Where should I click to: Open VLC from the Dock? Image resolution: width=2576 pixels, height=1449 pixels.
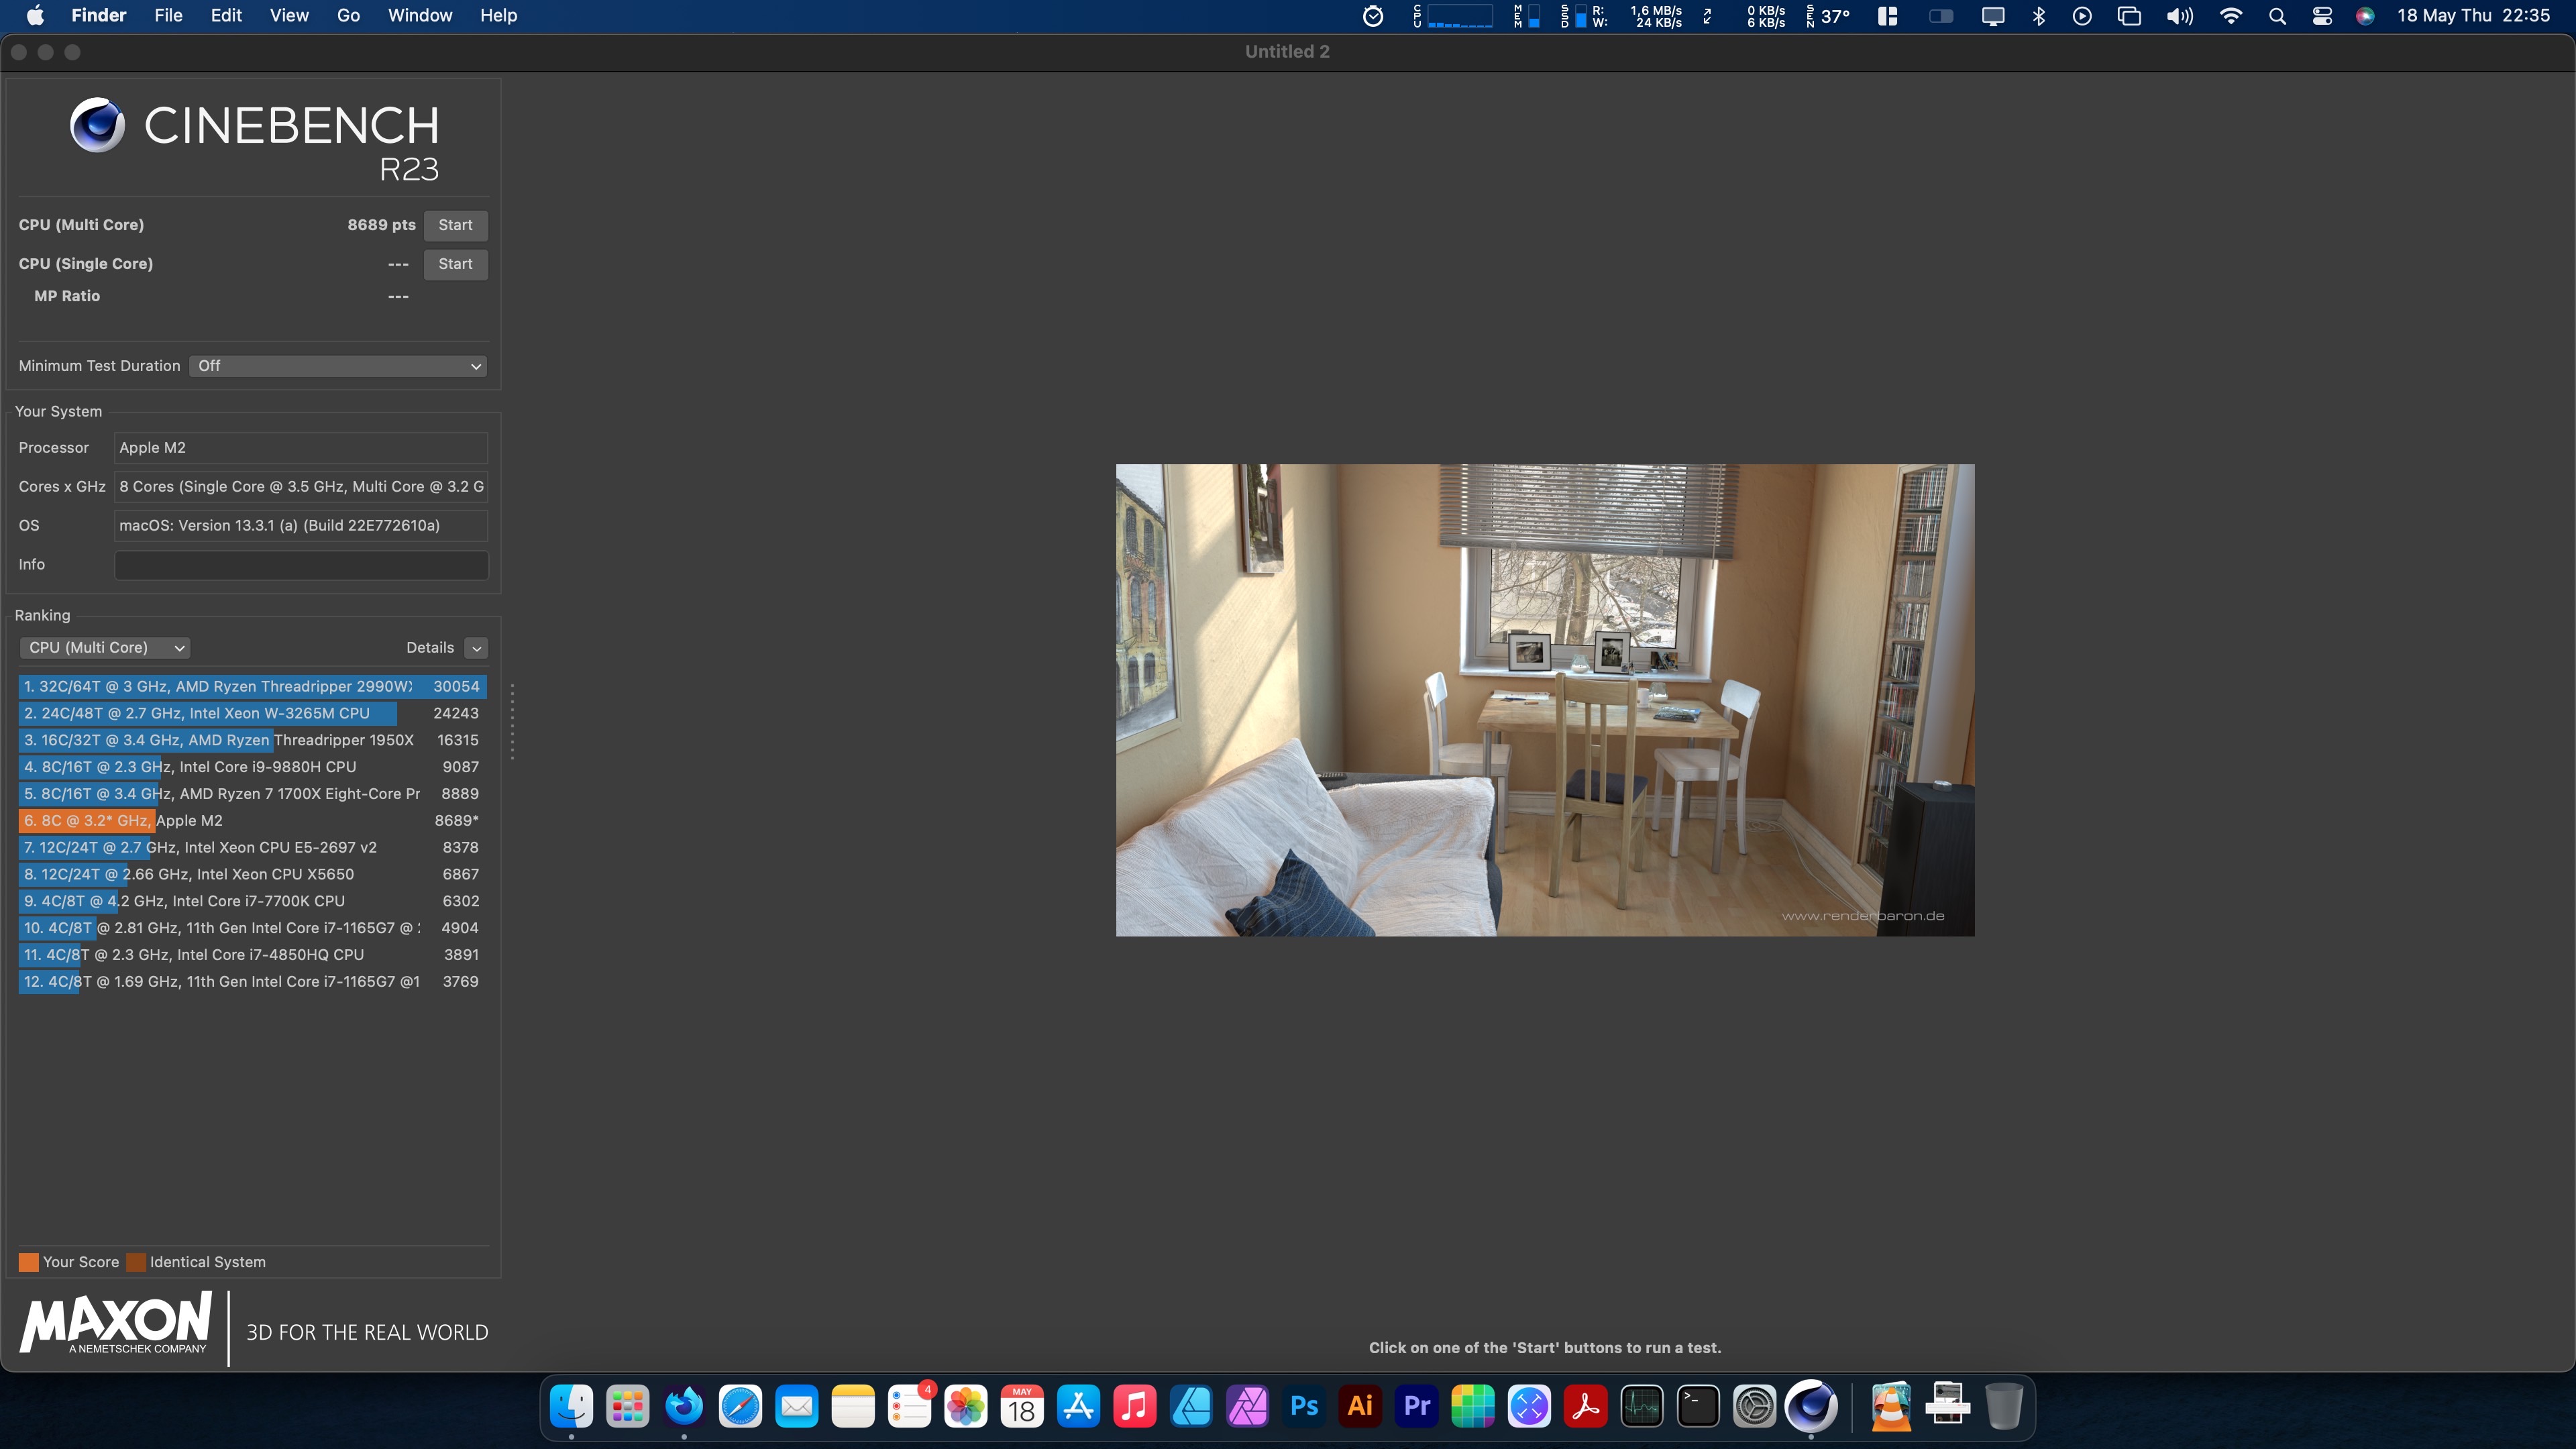tap(1891, 1407)
